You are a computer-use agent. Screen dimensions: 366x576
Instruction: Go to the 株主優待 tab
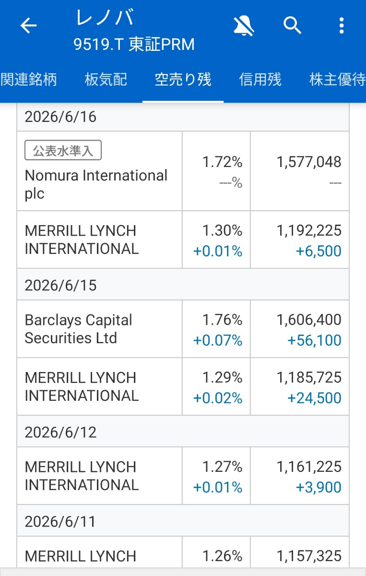point(338,79)
